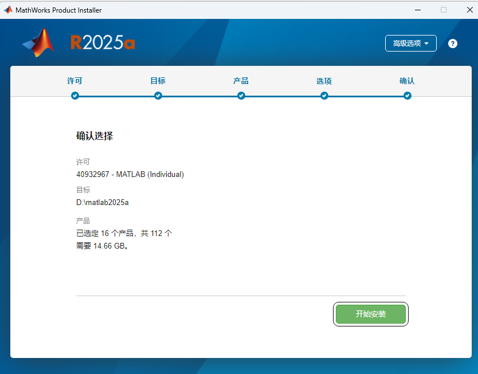
Task: Click the 选项 step checkmark circle
Action: 324,96
